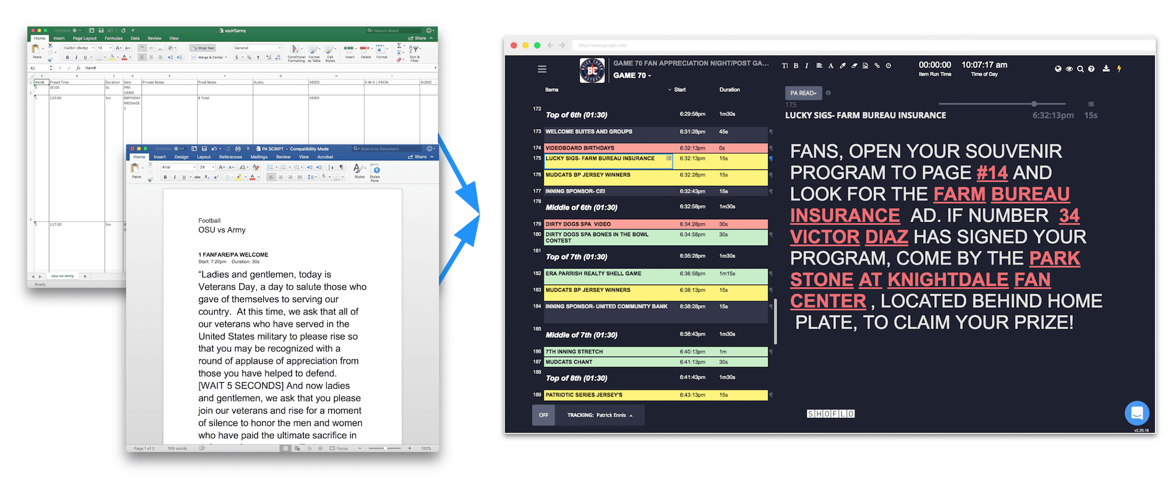Screen dimensions: 1170x481
Task: Click the Word print icon
Action: tap(238, 149)
